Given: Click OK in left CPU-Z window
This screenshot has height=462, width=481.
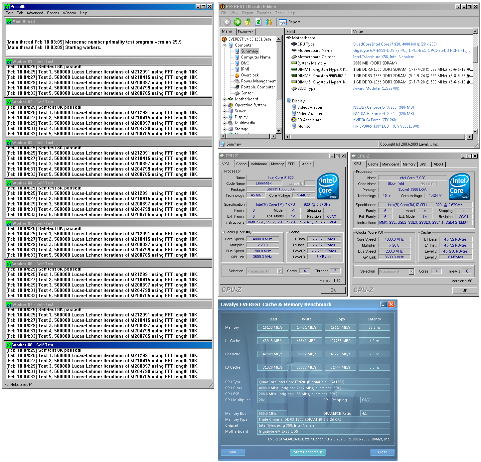Looking at the screenshot, I should 333,290.
